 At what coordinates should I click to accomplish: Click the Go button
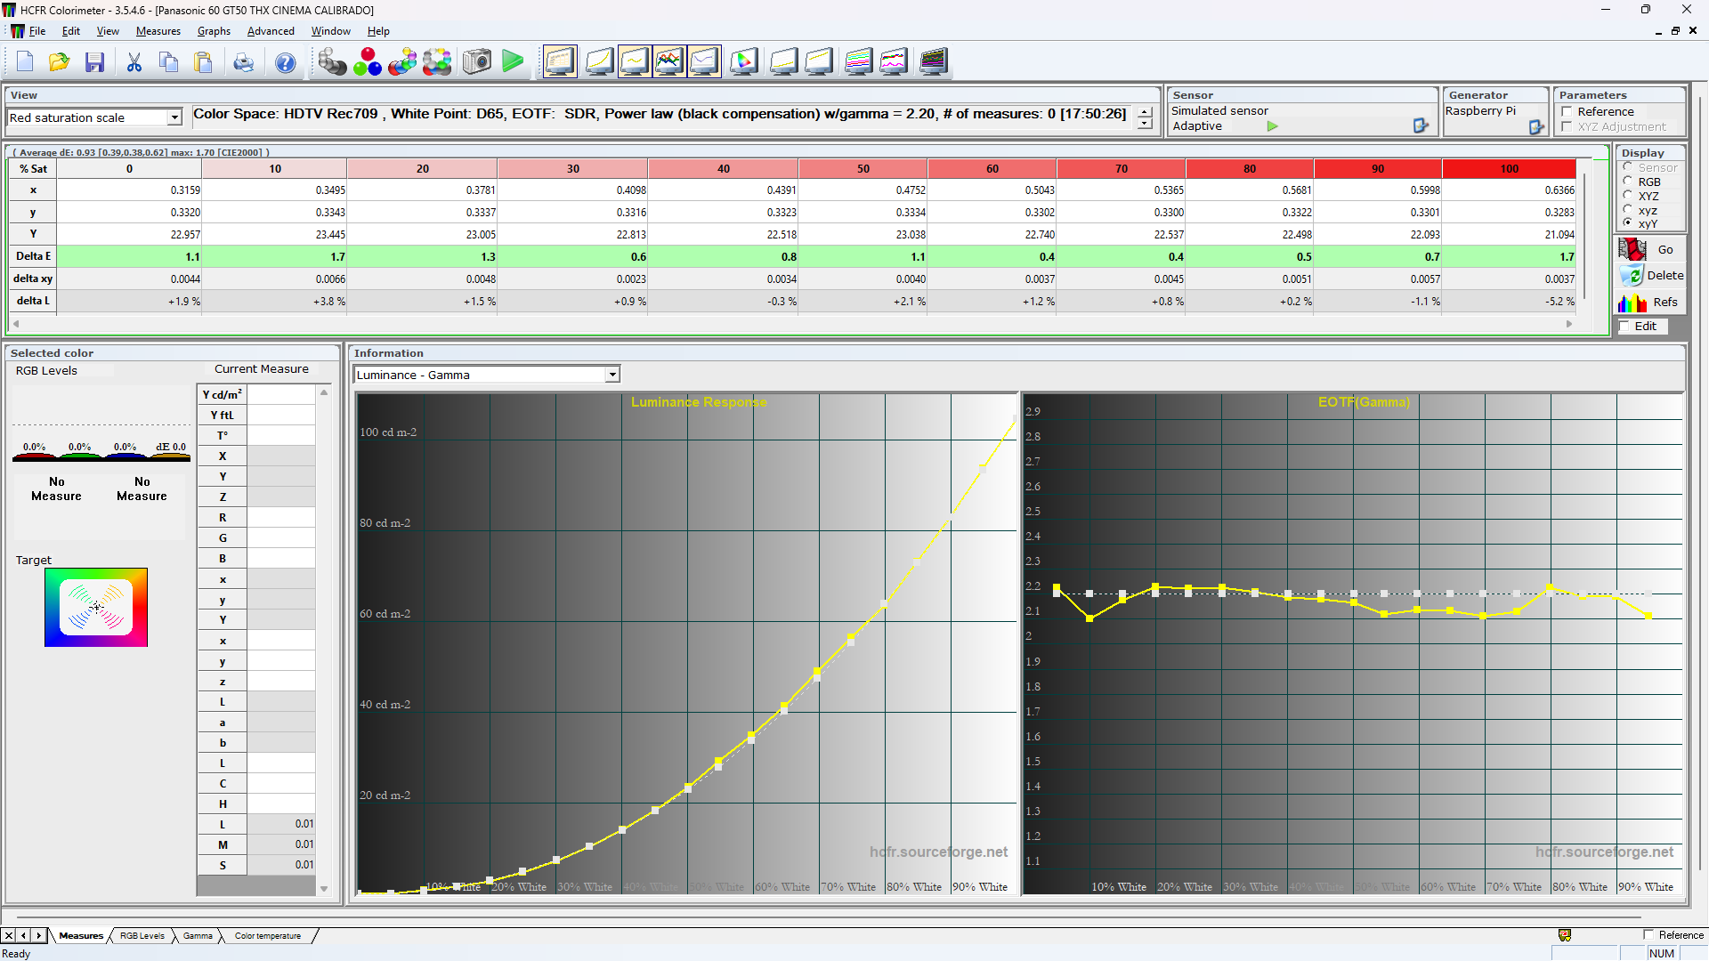(x=1651, y=250)
